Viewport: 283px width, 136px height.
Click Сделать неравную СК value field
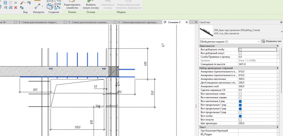click(258, 90)
